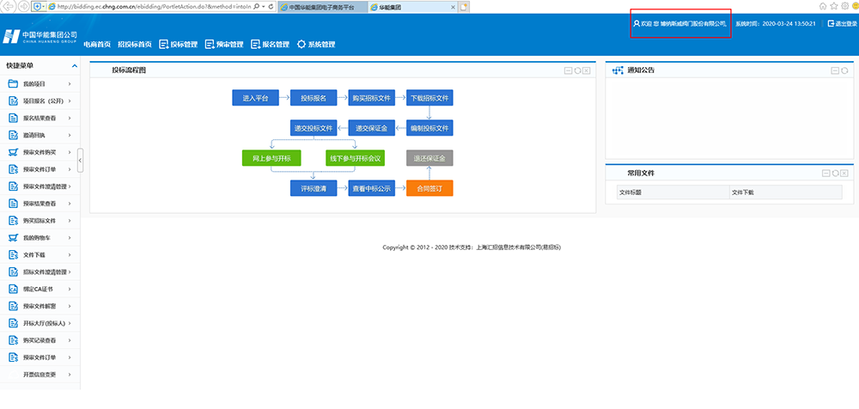The width and height of the screenshot is (859, 409).
Task: Expand 开标大厅(投标人) sidebar arrow
Action: [x=68, y=323]
